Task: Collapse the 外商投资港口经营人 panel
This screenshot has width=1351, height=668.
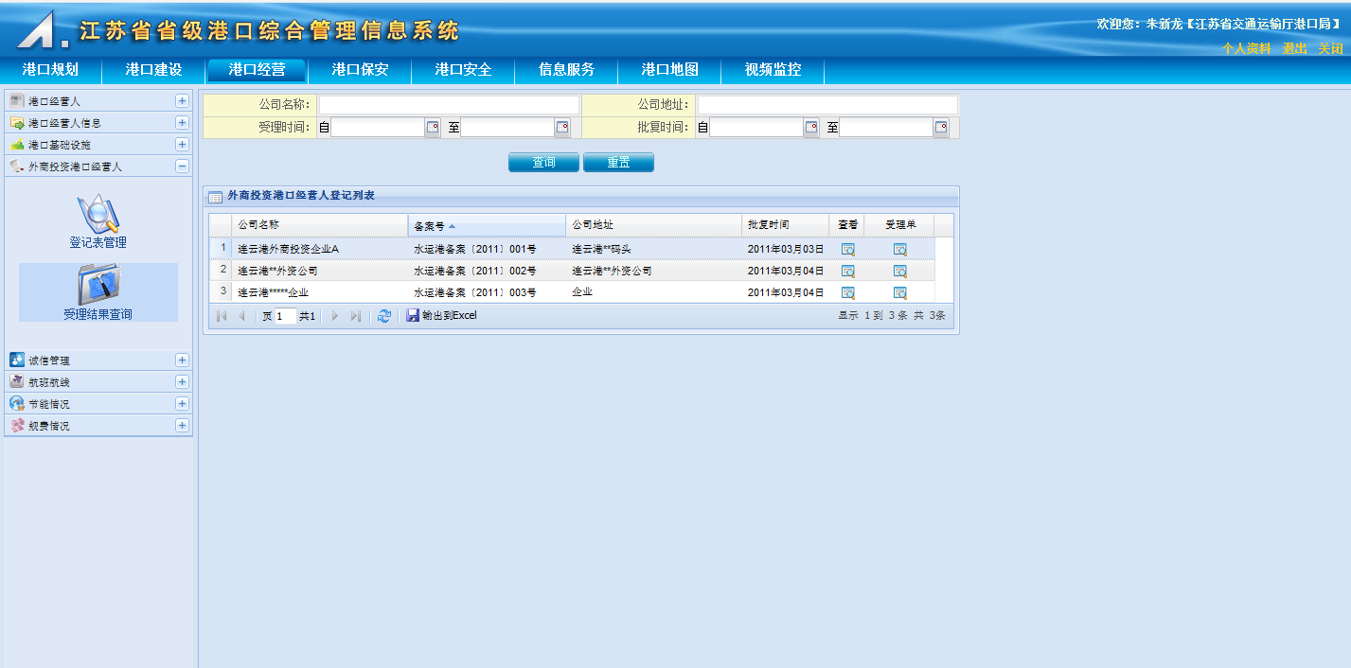Action: point(182,167)
